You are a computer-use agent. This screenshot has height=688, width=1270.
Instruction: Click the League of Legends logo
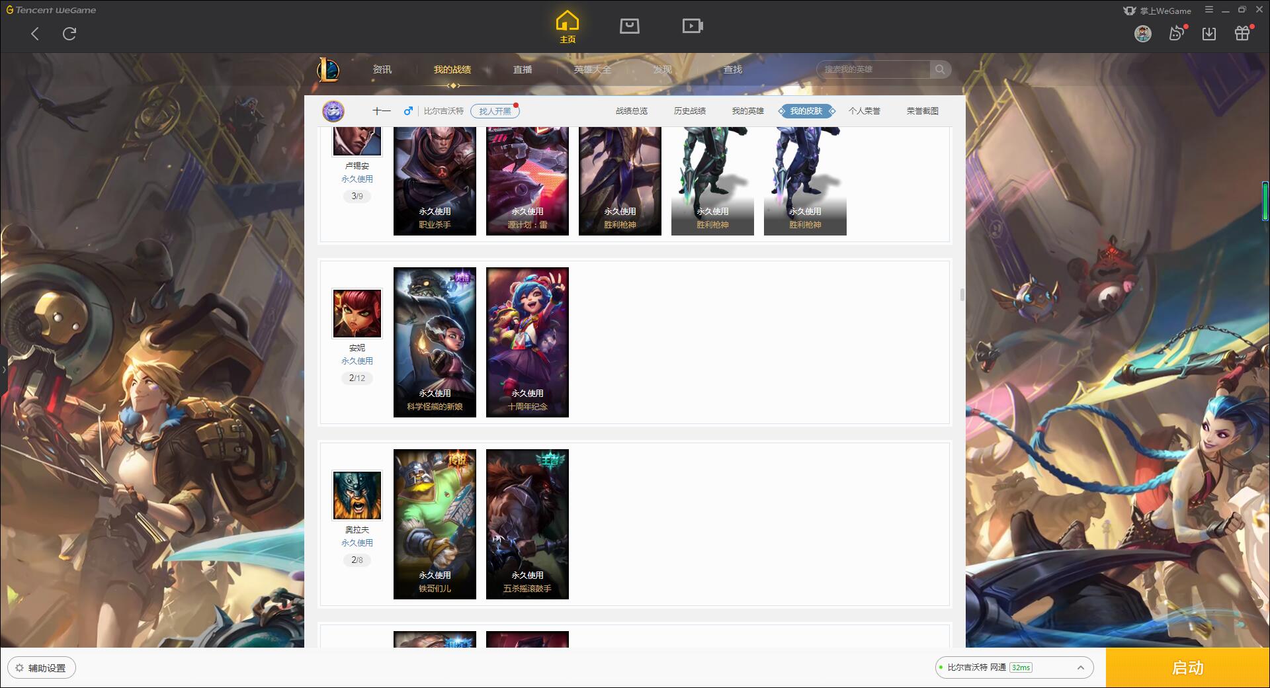pyautogui.click(x=329, y=69)
